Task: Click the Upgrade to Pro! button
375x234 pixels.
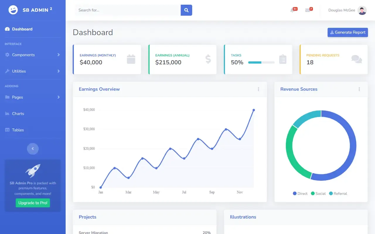Action: 33,203
